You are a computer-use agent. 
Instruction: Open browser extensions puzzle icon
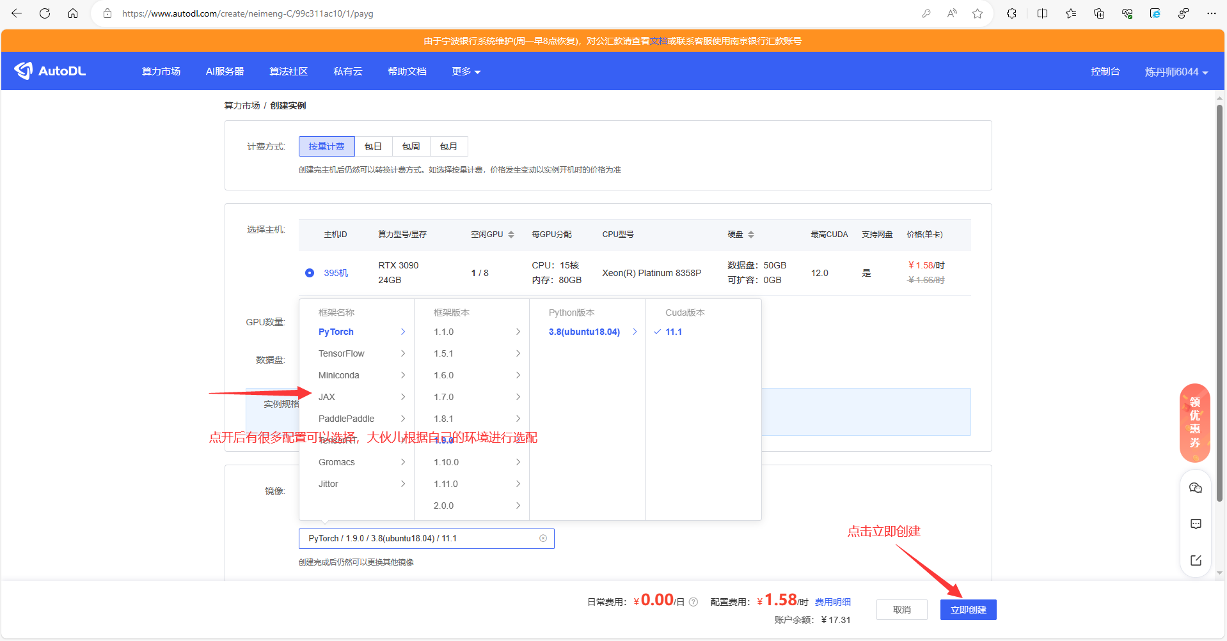pyautogui.click(x=1011, y=13)
